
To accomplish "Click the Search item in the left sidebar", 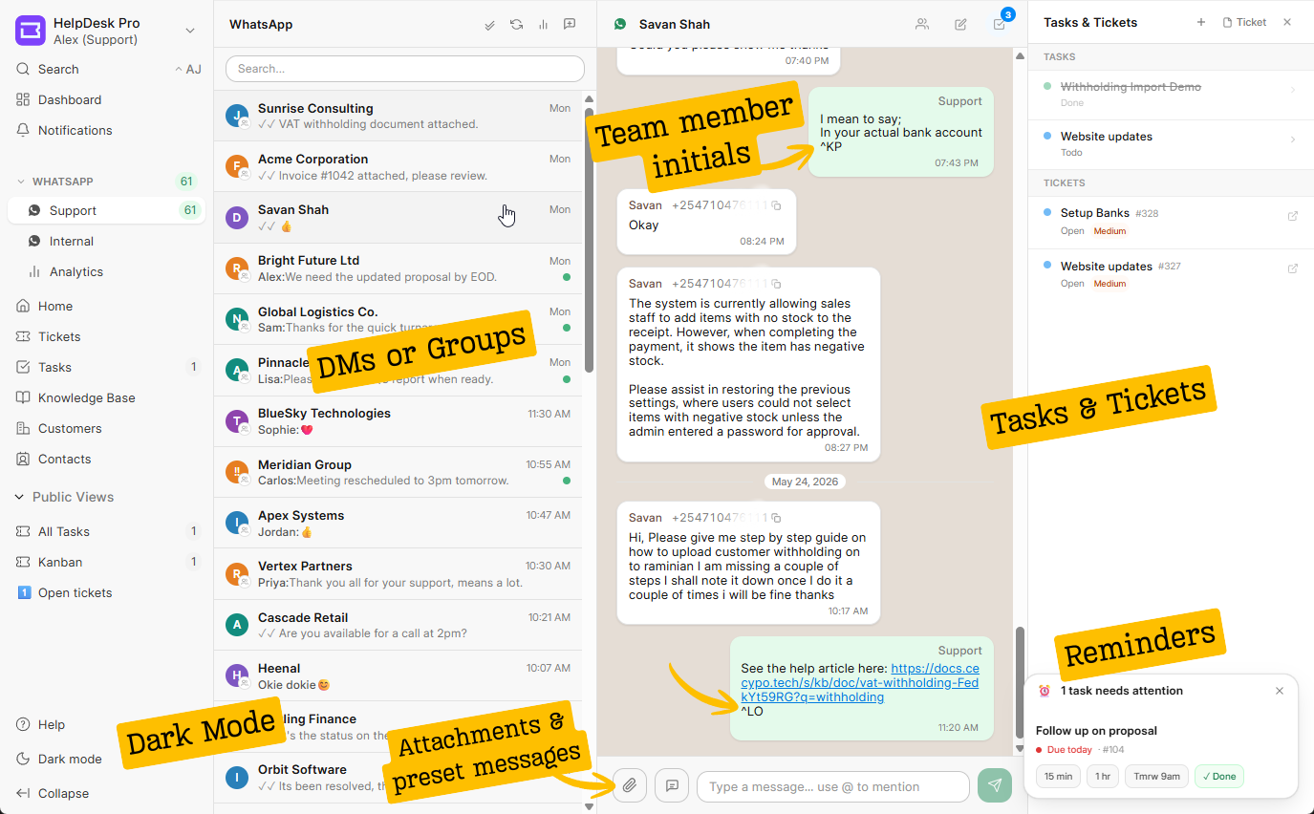I will [58, 69].
